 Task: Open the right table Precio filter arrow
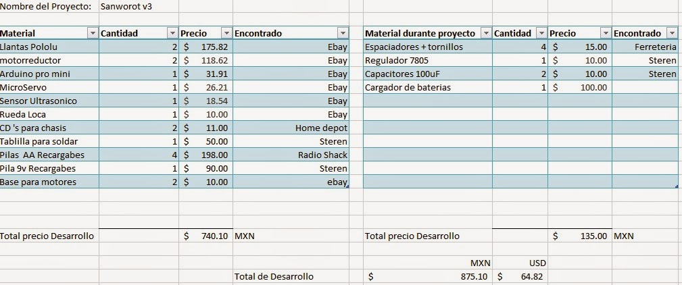[605, 33]
